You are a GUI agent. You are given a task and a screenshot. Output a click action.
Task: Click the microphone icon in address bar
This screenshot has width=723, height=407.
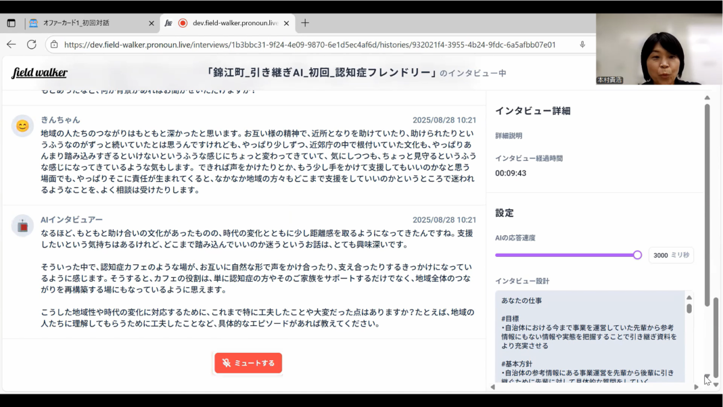click(582, 45)
